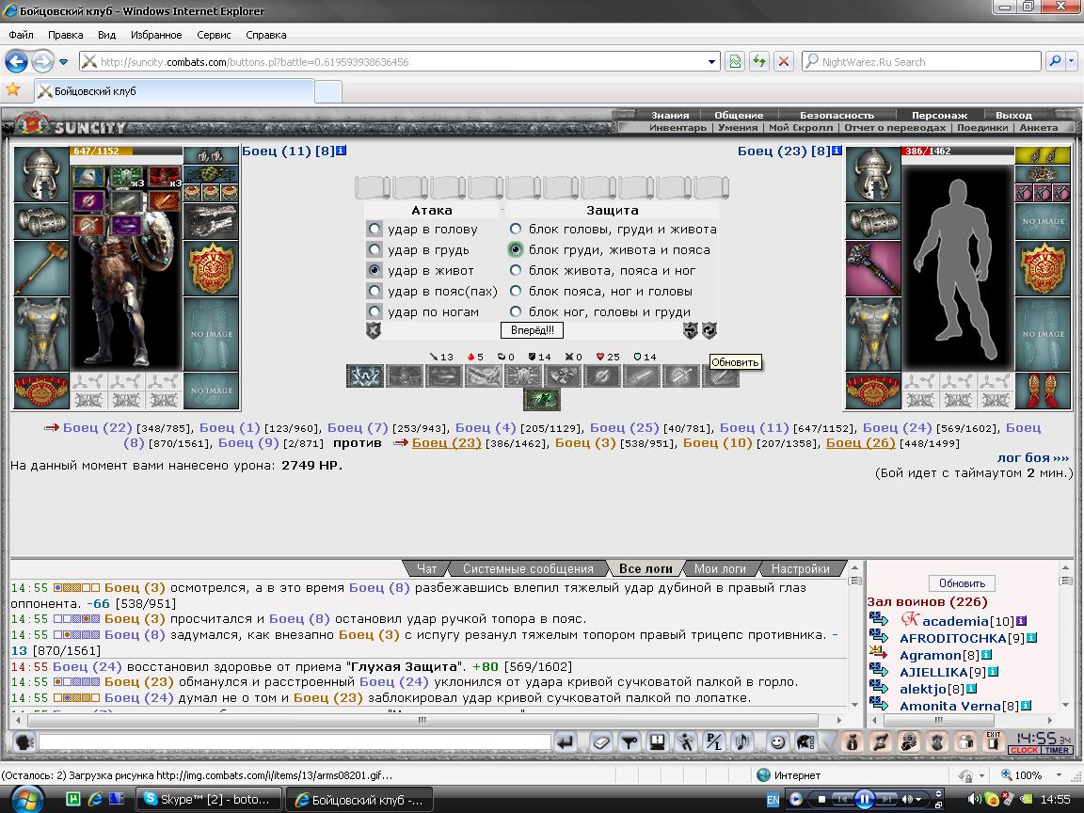Select блок груди, живота и пояса
1084x813 pixels.
516,249
